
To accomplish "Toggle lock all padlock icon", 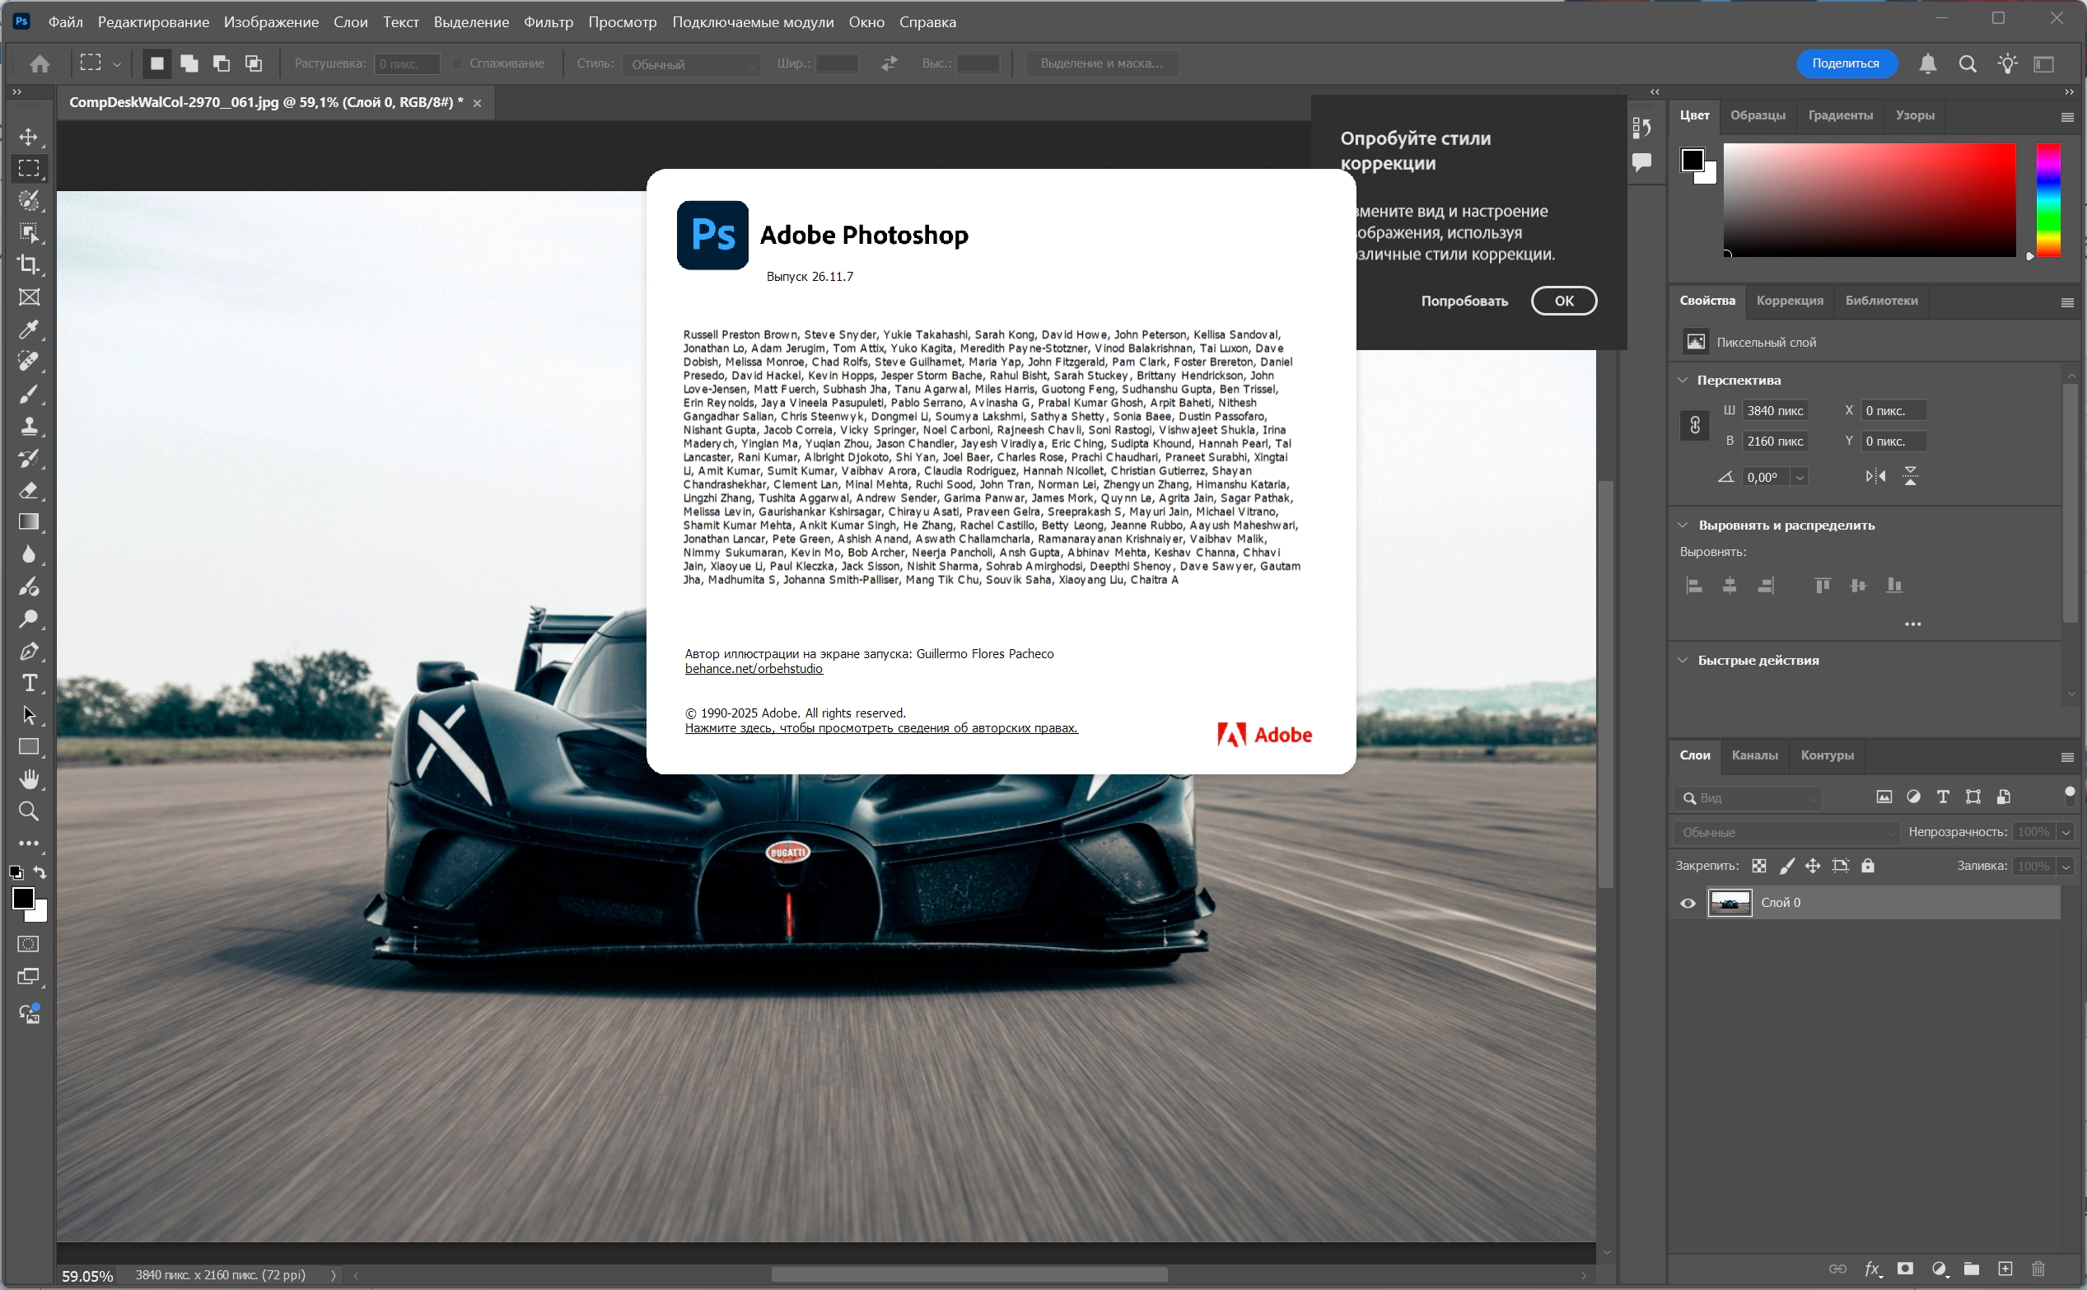I will [1868, 866].
